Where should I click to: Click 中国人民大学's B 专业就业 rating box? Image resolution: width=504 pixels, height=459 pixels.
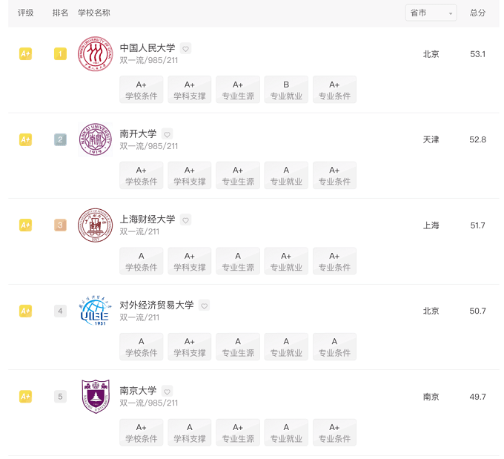click(286, 90)
